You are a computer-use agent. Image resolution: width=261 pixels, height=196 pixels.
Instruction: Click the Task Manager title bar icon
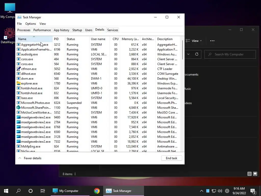tap(19, 17)
